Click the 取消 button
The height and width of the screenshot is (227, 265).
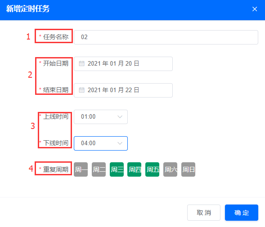(204, 213)
